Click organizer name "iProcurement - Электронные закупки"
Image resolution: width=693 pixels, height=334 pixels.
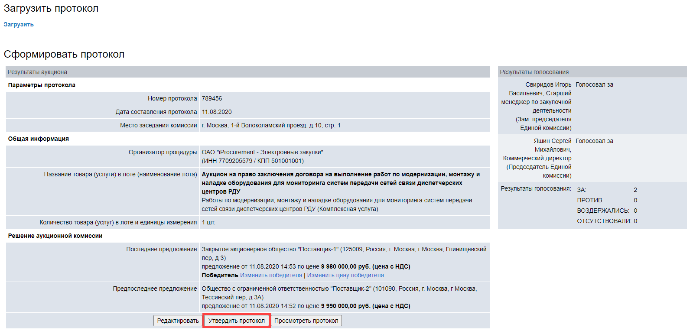262,152
